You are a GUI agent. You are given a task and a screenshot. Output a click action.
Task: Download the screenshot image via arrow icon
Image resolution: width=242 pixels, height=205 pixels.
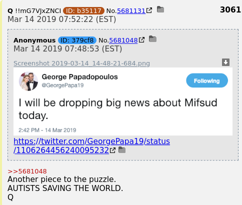coord(225,62)
